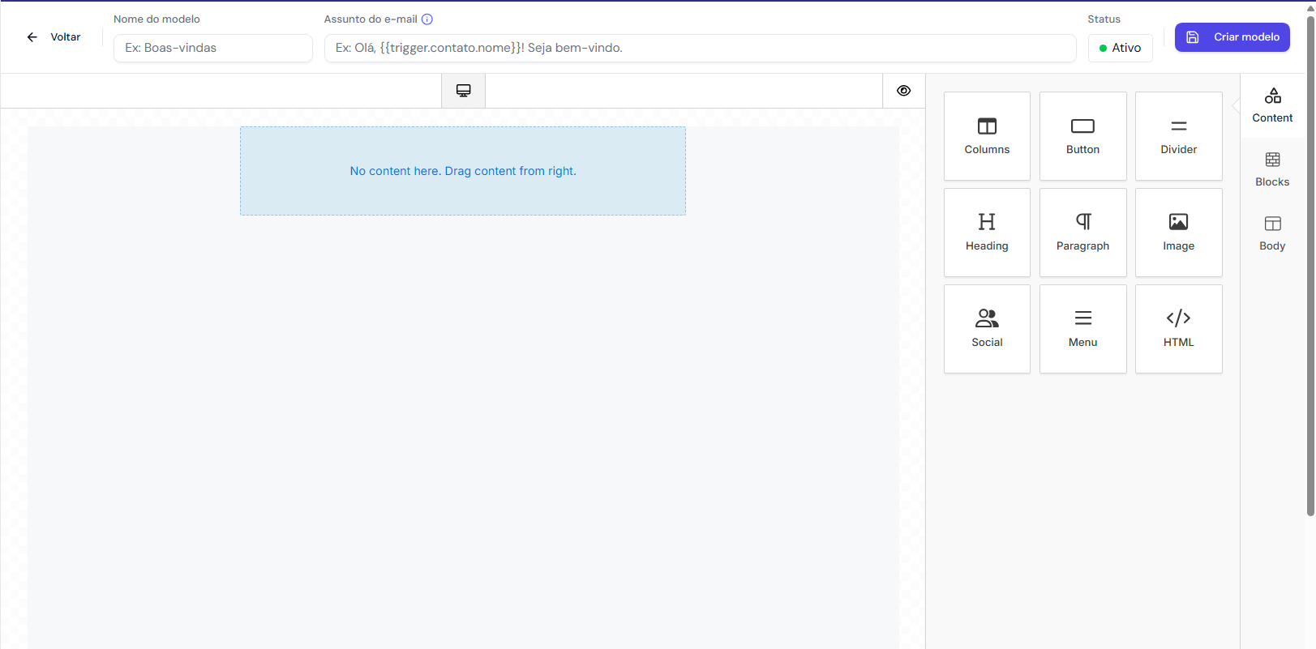Image resolution: width=1316 pixels, height=649 pixels.
Task: Choose the Divider content block
Action: pos(1178,136)
